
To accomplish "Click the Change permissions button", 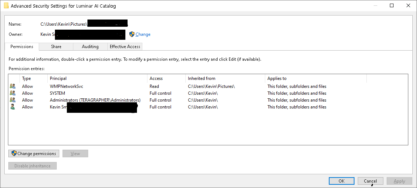I will [x=34, y=153].
